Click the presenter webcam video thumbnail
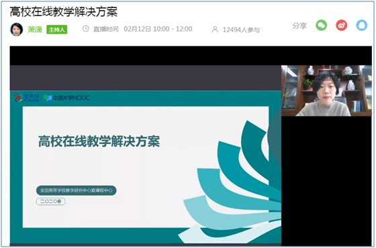 (x=326, y=90)
